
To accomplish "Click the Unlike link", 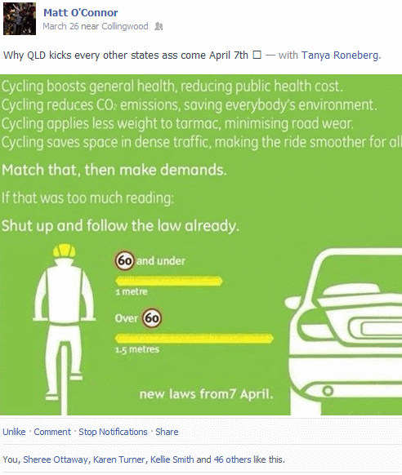I will pyautogui.click(x=14, y=432).
